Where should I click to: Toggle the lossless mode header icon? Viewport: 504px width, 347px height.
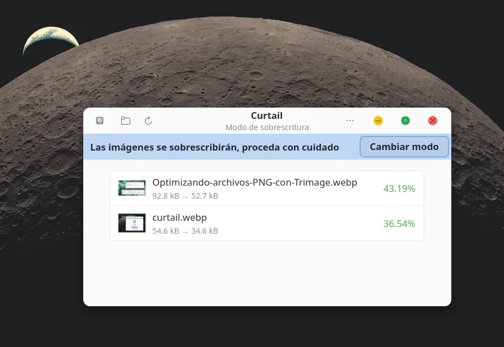tap(100, 121)
